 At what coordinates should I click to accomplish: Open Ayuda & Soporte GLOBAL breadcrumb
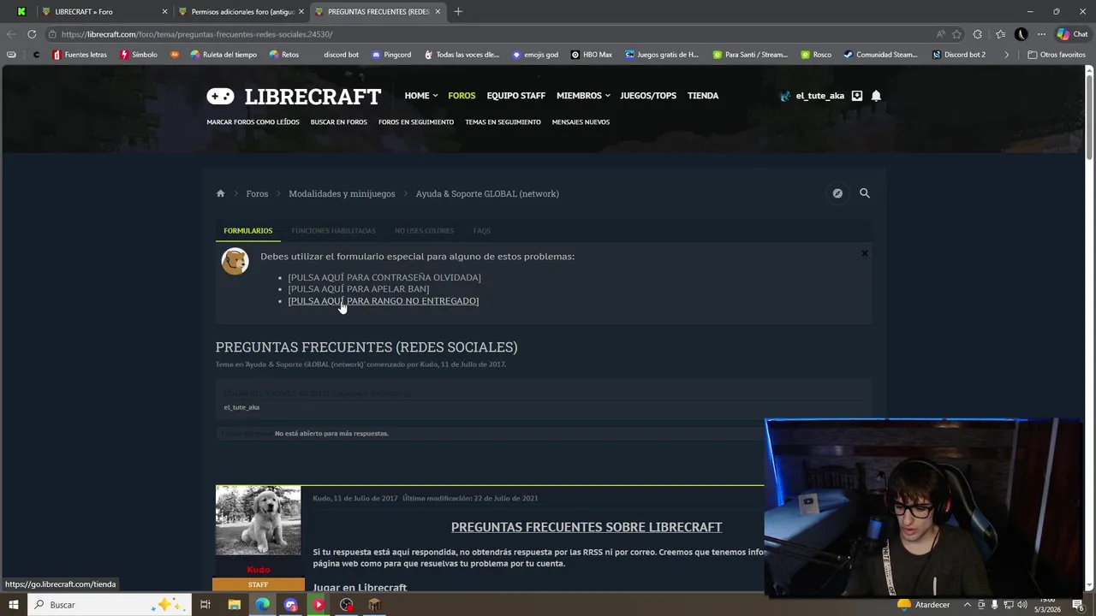click(487, 194)
